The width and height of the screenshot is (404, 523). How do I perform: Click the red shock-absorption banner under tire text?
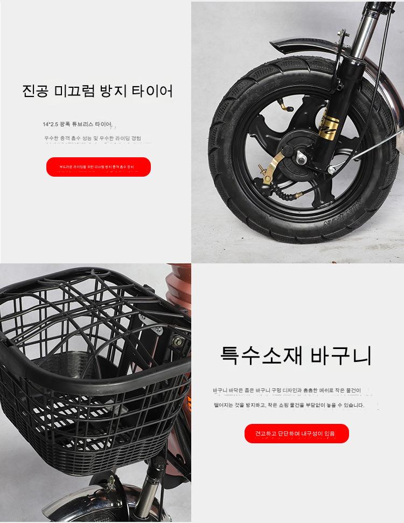click(99, 167)
